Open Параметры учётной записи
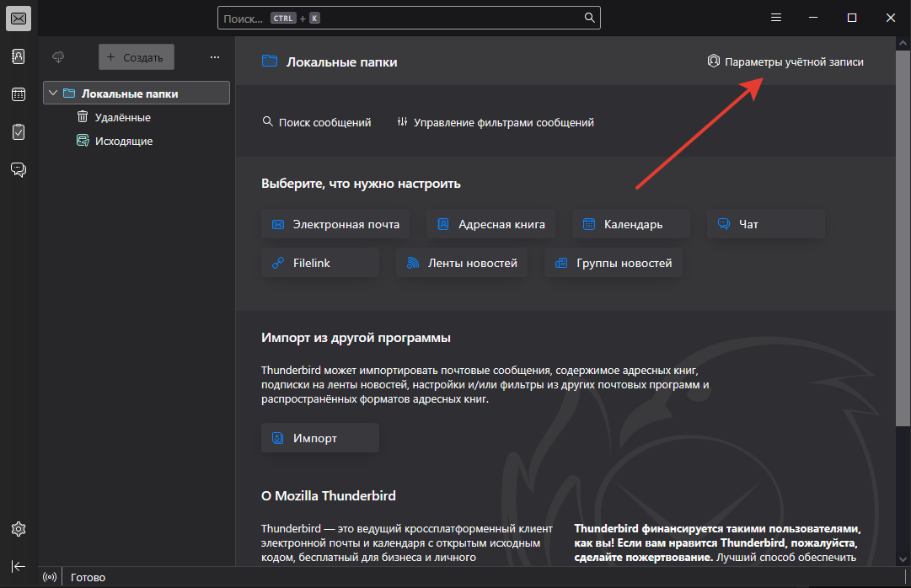 point(785,61)
